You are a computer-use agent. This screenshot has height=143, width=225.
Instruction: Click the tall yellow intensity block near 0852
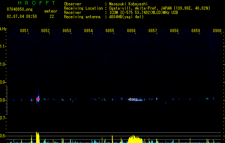(x=38, y=137)
